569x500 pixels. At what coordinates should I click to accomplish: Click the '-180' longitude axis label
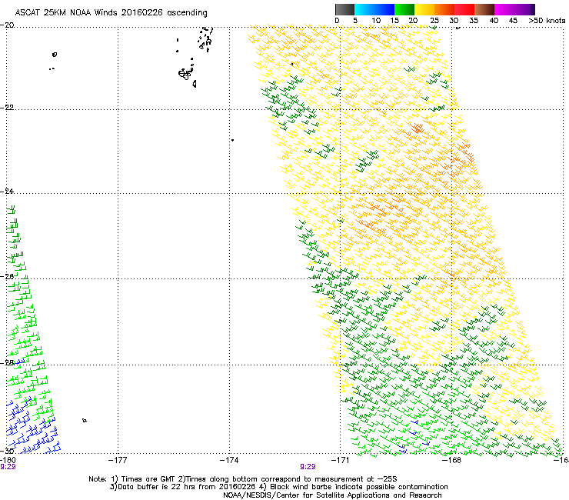tap(8, 460)
